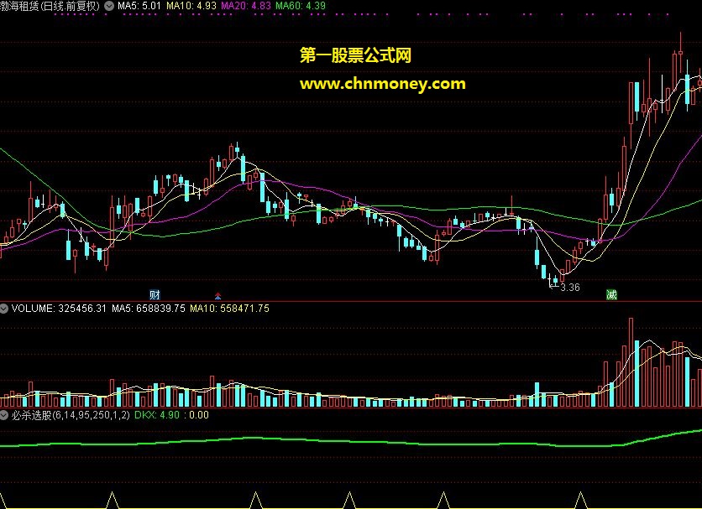
Task: Select the MA60: 4.39 label
Action: 301,6
